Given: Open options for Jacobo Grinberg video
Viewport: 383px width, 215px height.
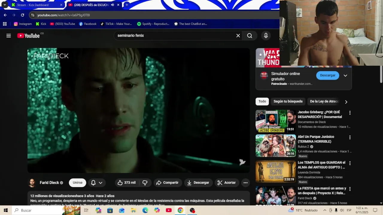Looking at the screenshot, I should [x=350, y=113].
